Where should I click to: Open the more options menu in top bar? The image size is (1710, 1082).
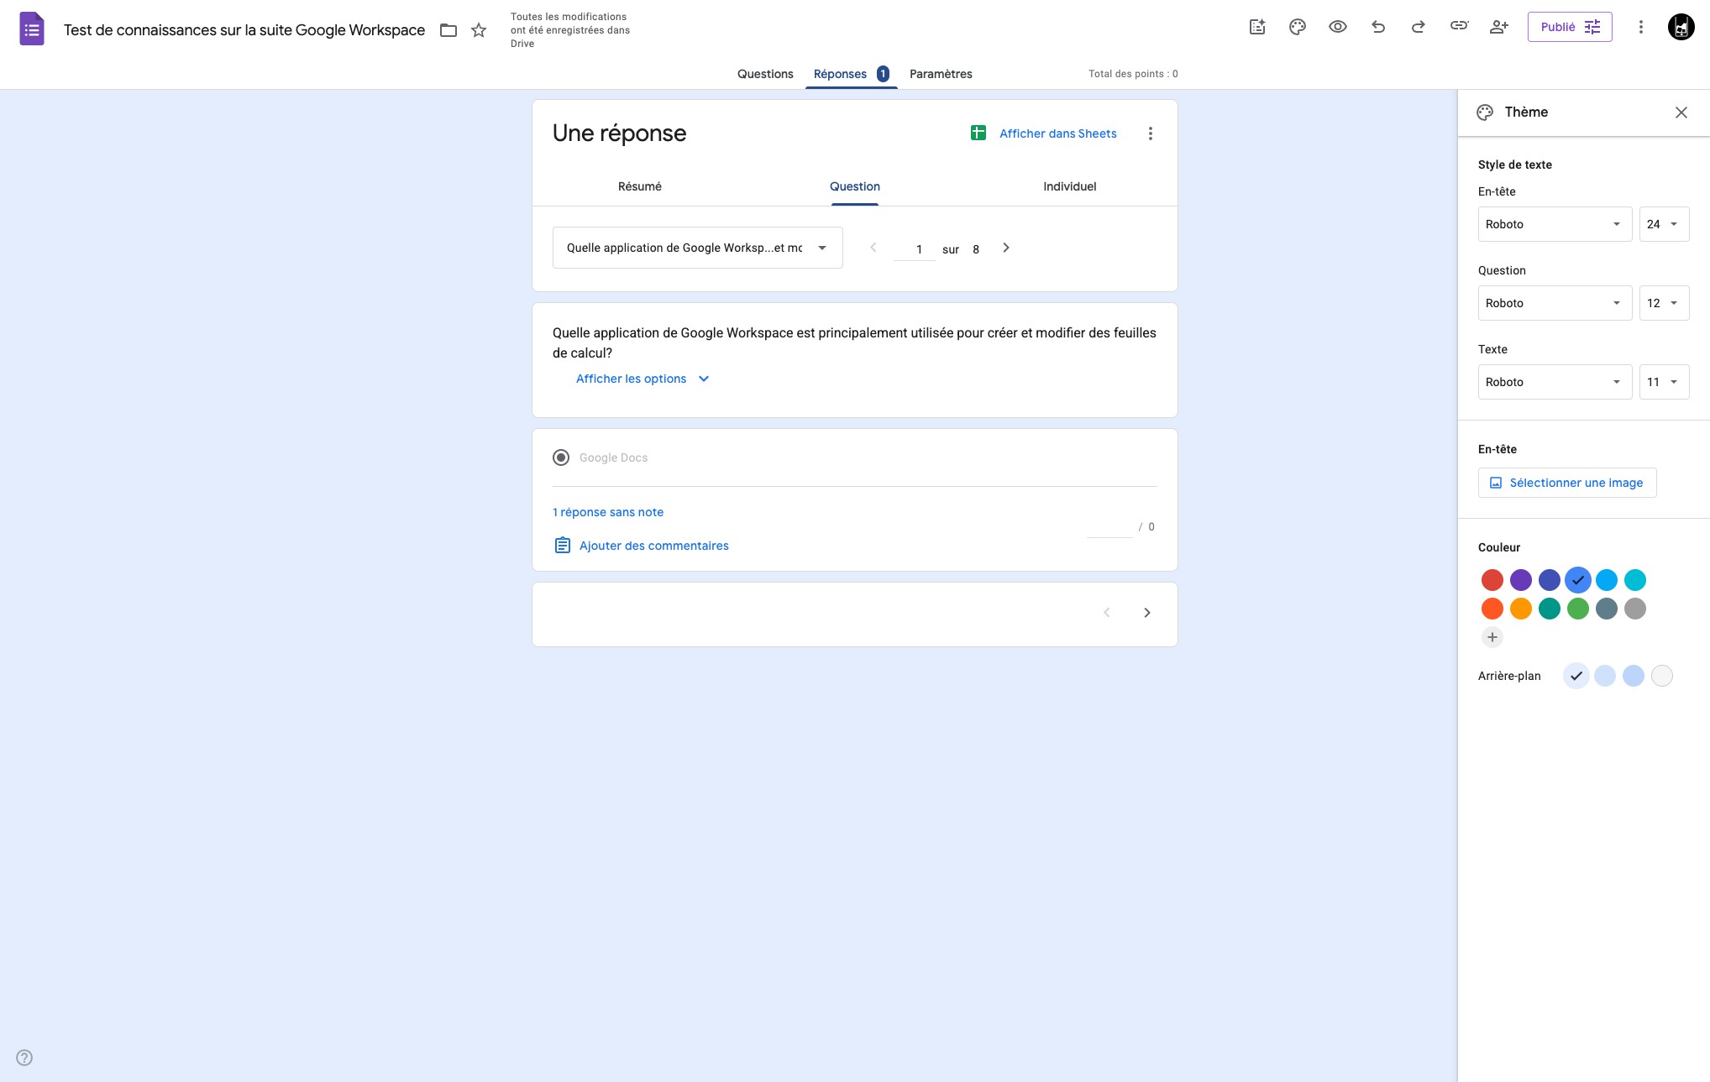tap(1640, 27)
